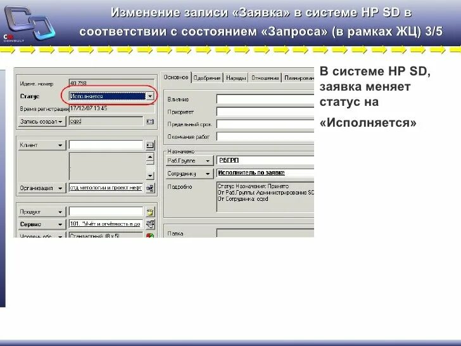Screen dimensions: 461x346
Task: Open the Наряды tab
Action: coord(236,78)
